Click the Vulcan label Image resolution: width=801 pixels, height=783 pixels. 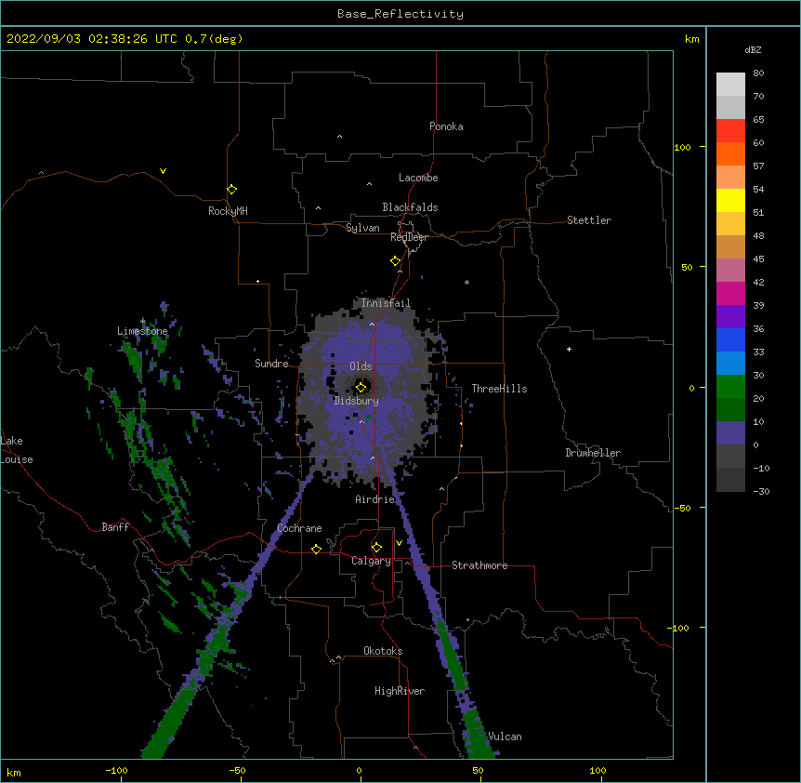[505, 737]
